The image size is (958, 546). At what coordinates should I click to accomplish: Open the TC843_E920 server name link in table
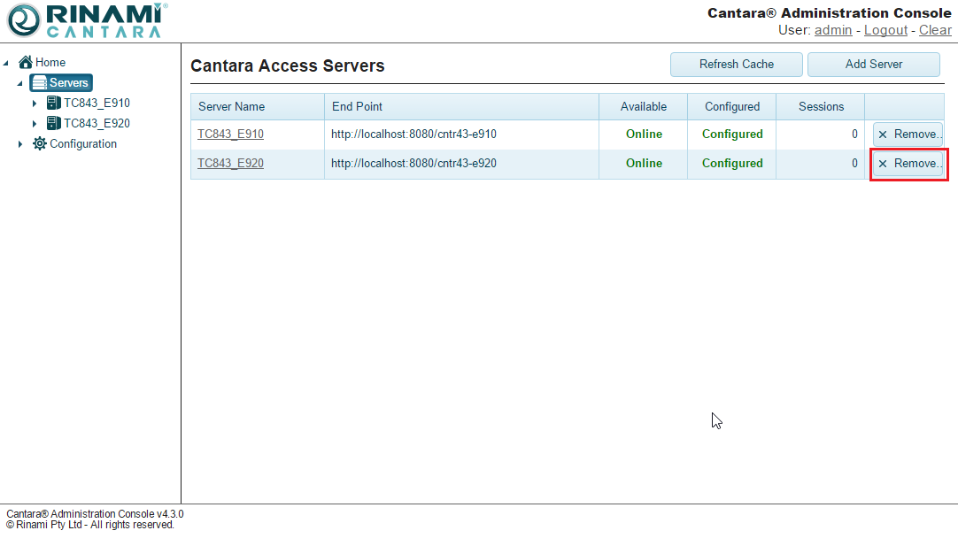click(x=230, y=164)
